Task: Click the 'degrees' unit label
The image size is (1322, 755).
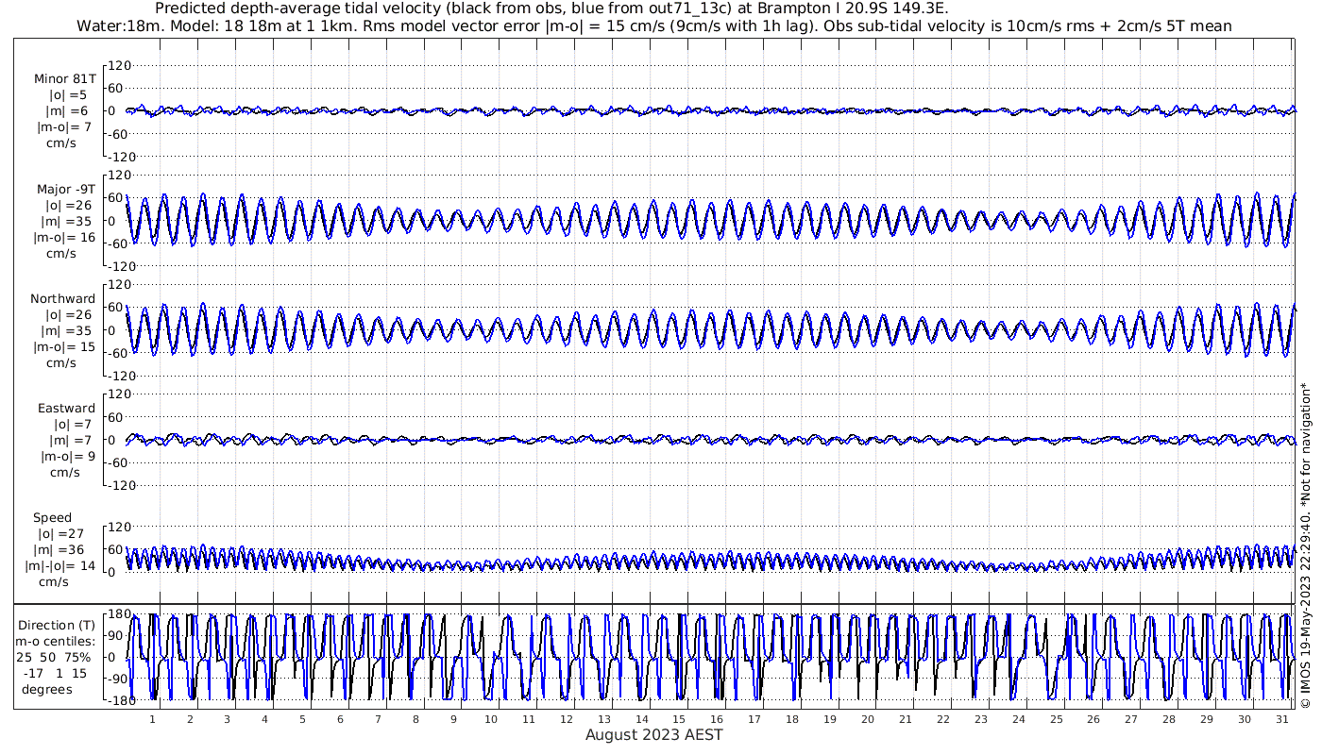Action: point(47,689)
